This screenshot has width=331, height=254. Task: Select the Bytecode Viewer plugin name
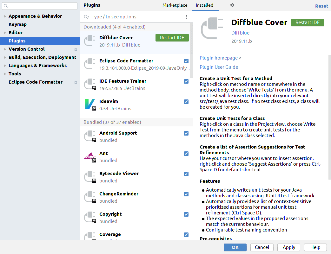tap(119, 174)
